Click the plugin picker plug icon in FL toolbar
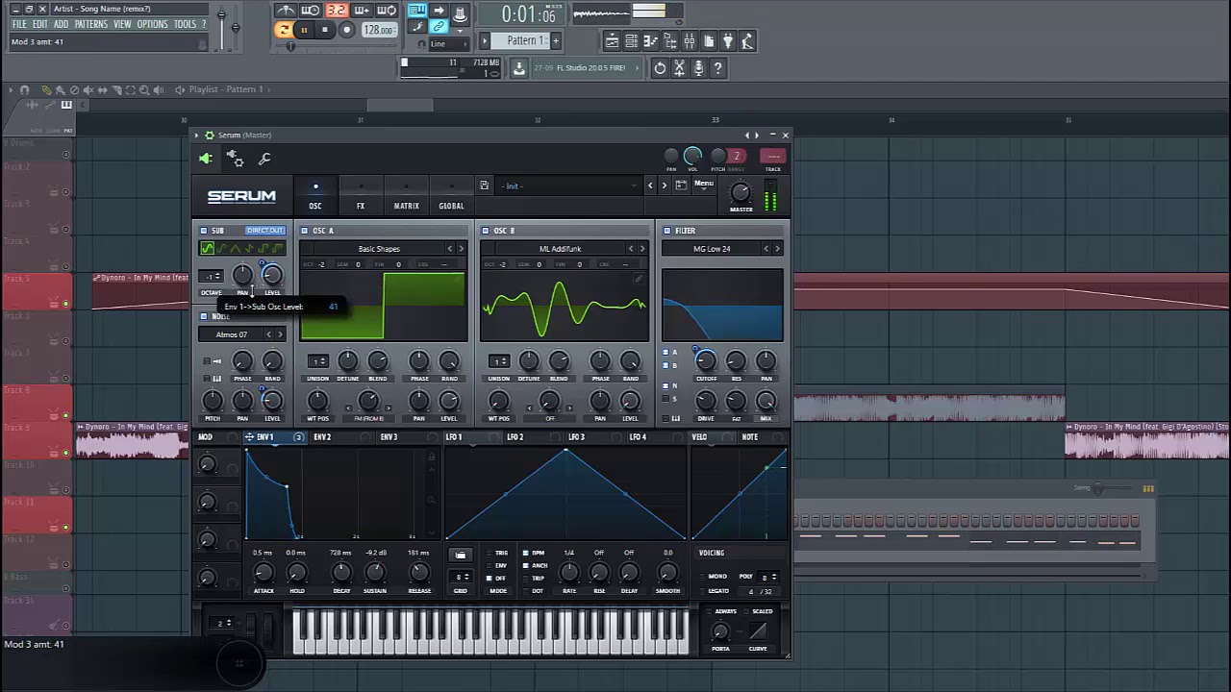Screen dimensions: 1231x692 729,41
